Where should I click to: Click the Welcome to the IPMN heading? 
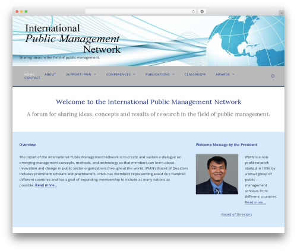coord(148,102)
